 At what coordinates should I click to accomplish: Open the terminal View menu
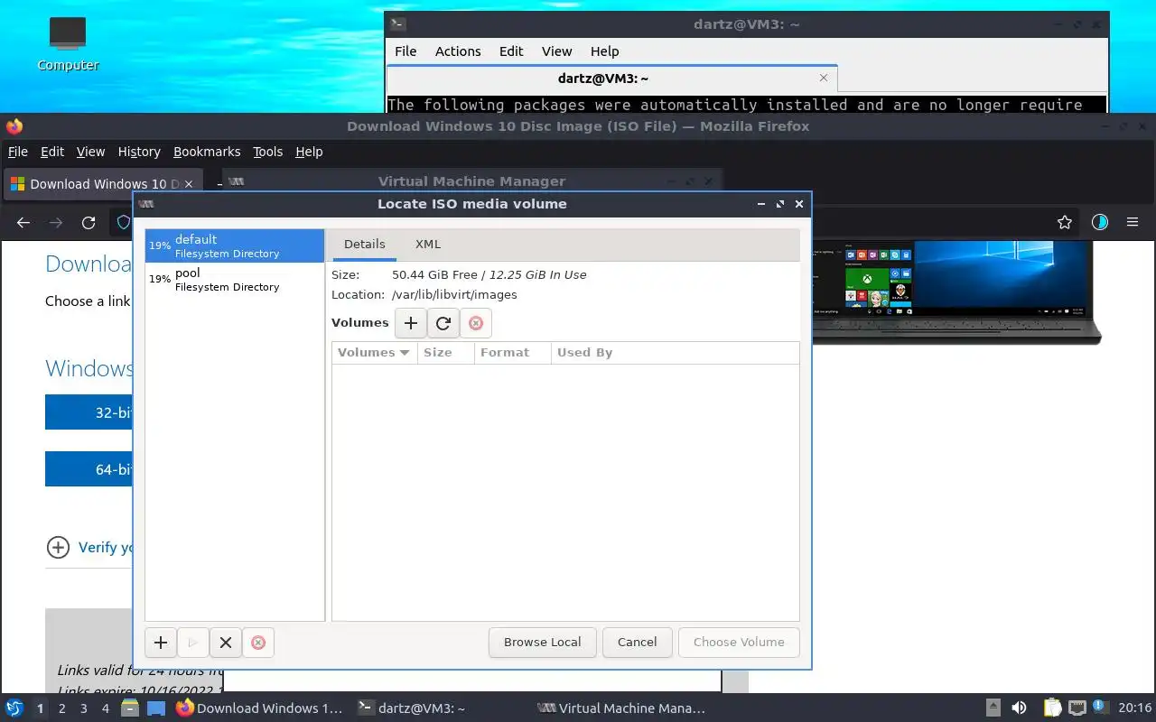(x=556, y=51)
